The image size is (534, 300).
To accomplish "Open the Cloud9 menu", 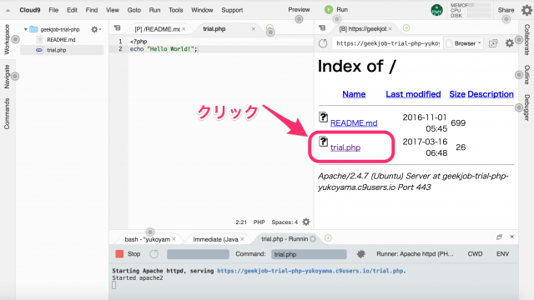I will [30, 10].
